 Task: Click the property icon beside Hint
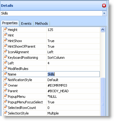click(x=5, y=35)
